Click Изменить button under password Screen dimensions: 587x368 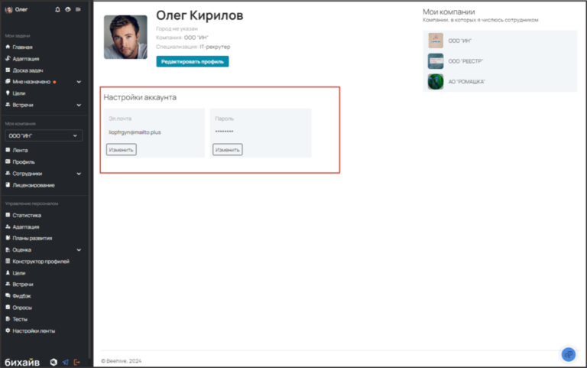point(227,150)
